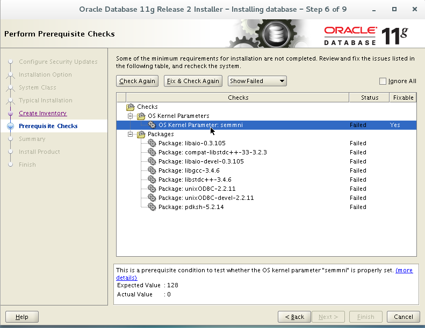This screenshot has height=328, width=425.
Task: Go to Create Inventory step link
Action: (43, 113)
